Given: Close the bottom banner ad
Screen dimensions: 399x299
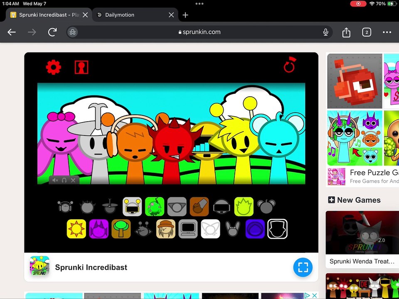Looking at the screenshot, I should coord(315,295).
